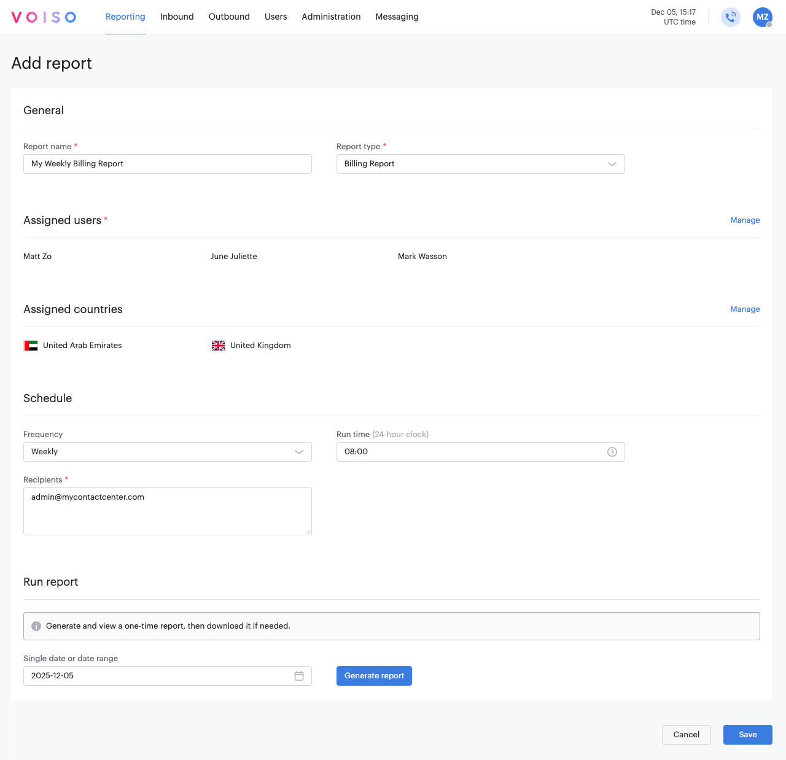The width and height of the screenshot is (786, 760).
Task: Click the United Kingdom flag icon
Action: coord(218,345)
